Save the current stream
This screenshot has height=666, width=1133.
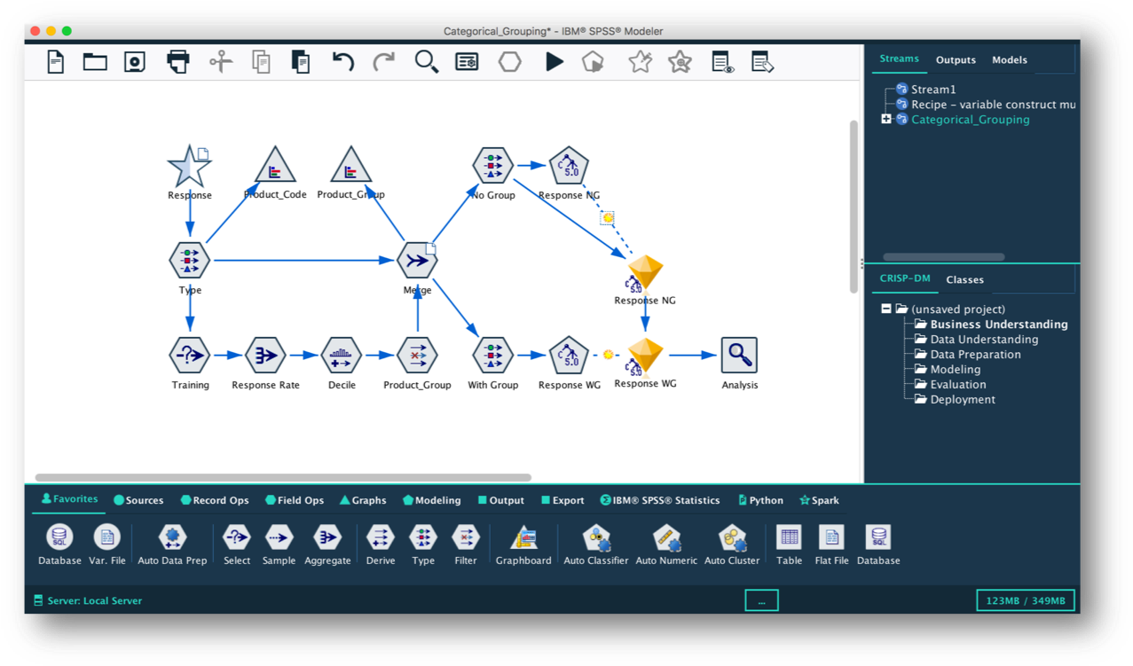[135, 61]
